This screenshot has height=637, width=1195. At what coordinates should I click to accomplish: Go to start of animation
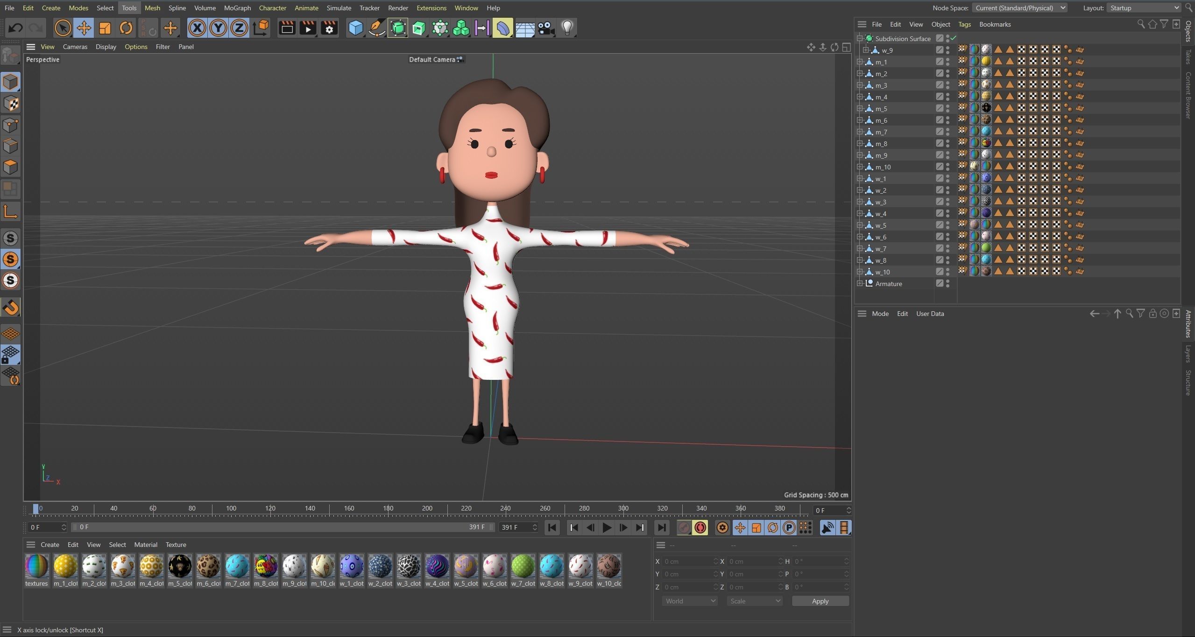(552, 527)
